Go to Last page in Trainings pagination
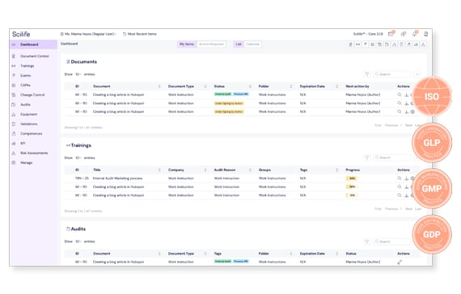Image resolution: width=461 pixels, height=294 pixels. point(418,209)
